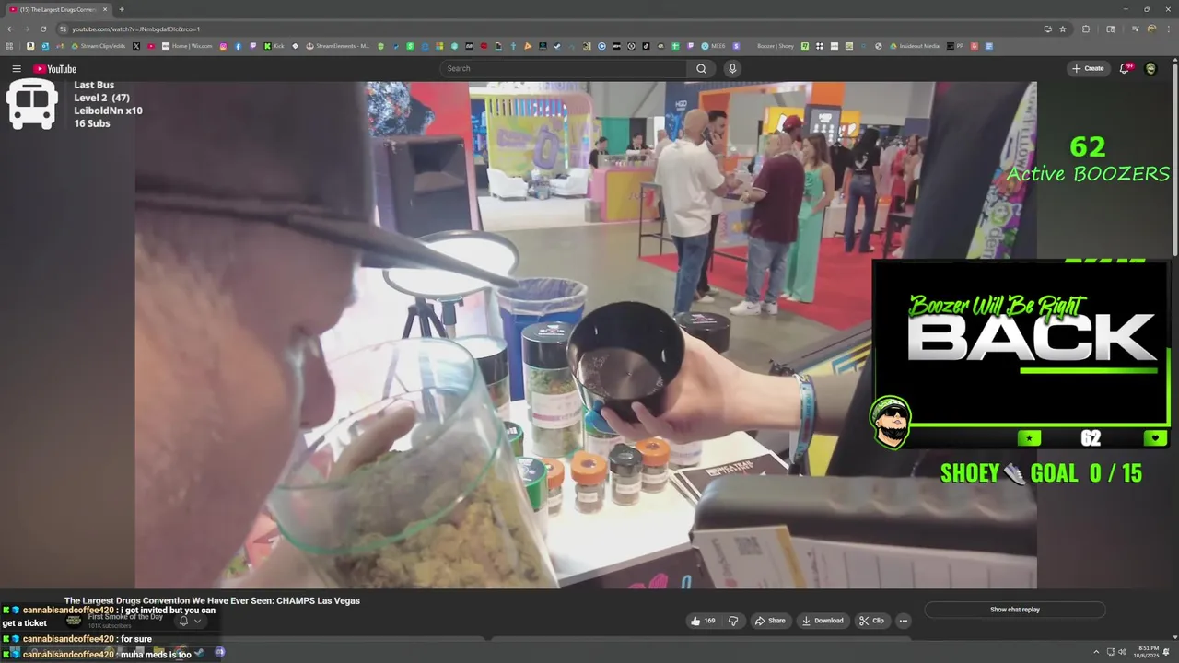Image resolution: width=1179 pixels, height=663 pixels.
Task: Close the YouTube tab
Action: [105, 9]
